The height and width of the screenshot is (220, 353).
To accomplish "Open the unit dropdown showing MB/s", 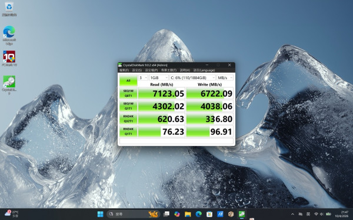I will point(225,77).
